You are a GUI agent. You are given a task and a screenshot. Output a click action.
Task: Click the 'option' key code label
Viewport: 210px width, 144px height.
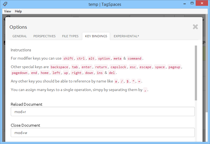tap(104, 58)
